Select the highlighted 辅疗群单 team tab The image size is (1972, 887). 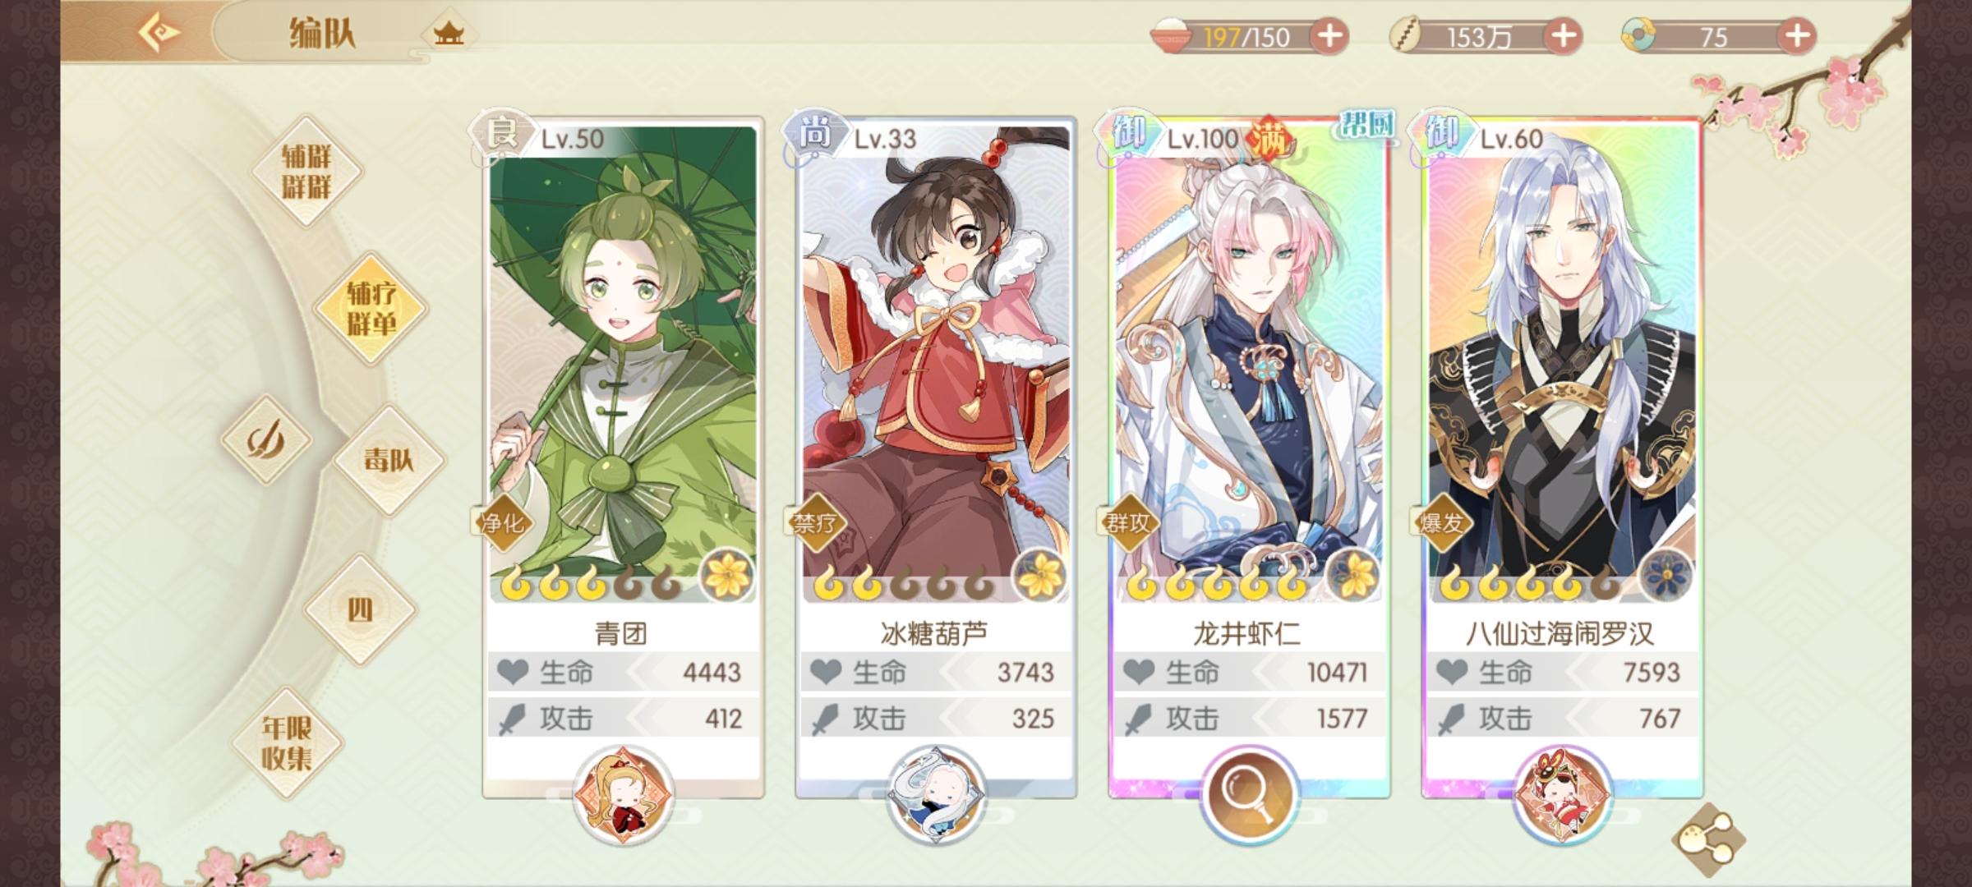coord(371,308)
